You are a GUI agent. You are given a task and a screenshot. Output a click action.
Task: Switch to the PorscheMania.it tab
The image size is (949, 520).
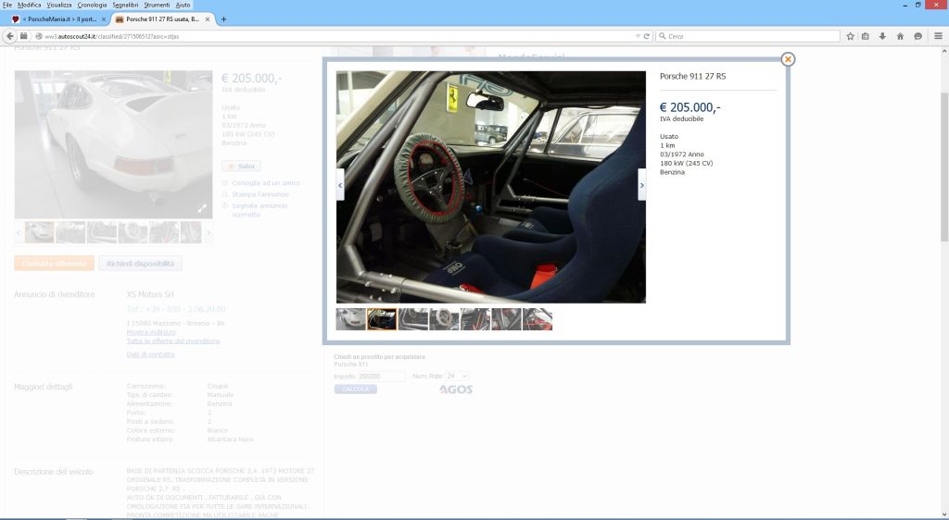tap(58, 19)
